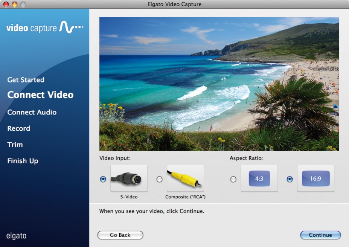Click the elgato brand logo

pos(16,236)
